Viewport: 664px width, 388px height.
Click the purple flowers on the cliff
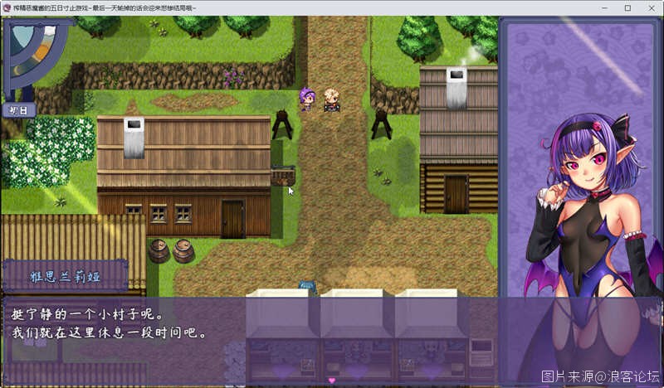coord(235,78)
